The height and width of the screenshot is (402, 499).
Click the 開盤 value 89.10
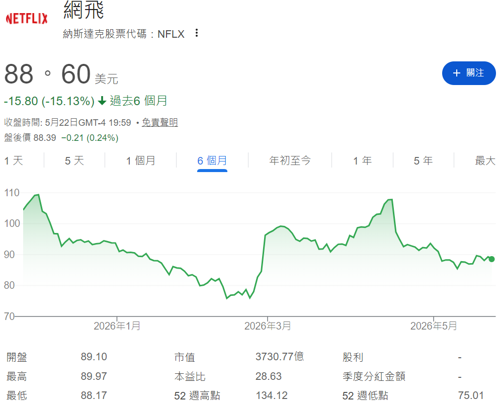[94, 357]
